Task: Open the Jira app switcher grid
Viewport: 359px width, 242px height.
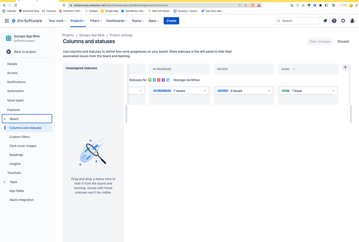Action: point(7,21)
